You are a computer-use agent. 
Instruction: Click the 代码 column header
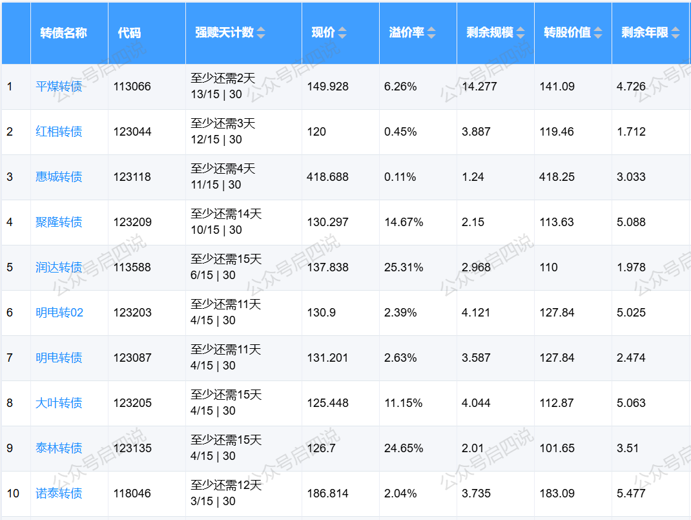(129, 33)
